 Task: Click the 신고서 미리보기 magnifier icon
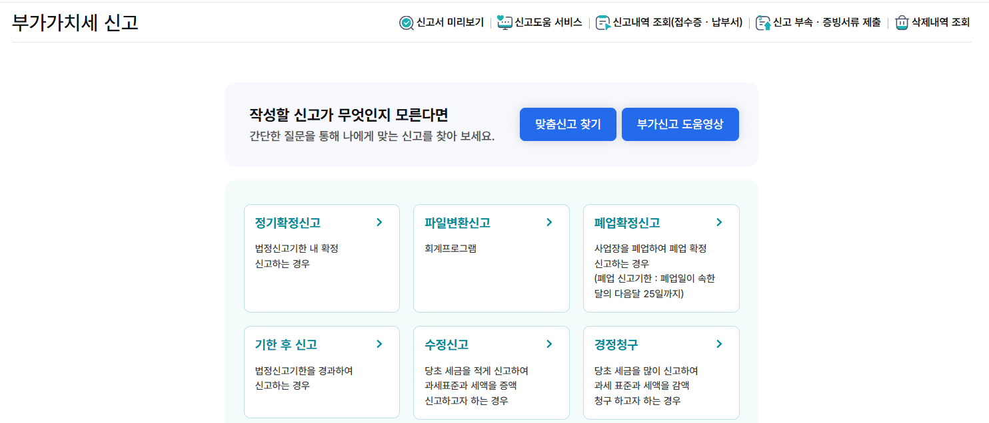(406, 23)
